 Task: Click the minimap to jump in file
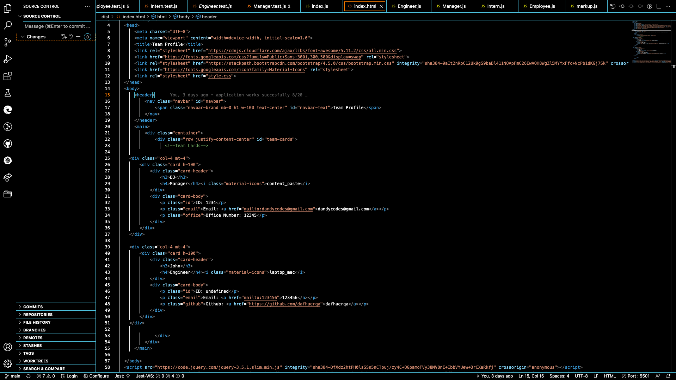click(650, 42)
